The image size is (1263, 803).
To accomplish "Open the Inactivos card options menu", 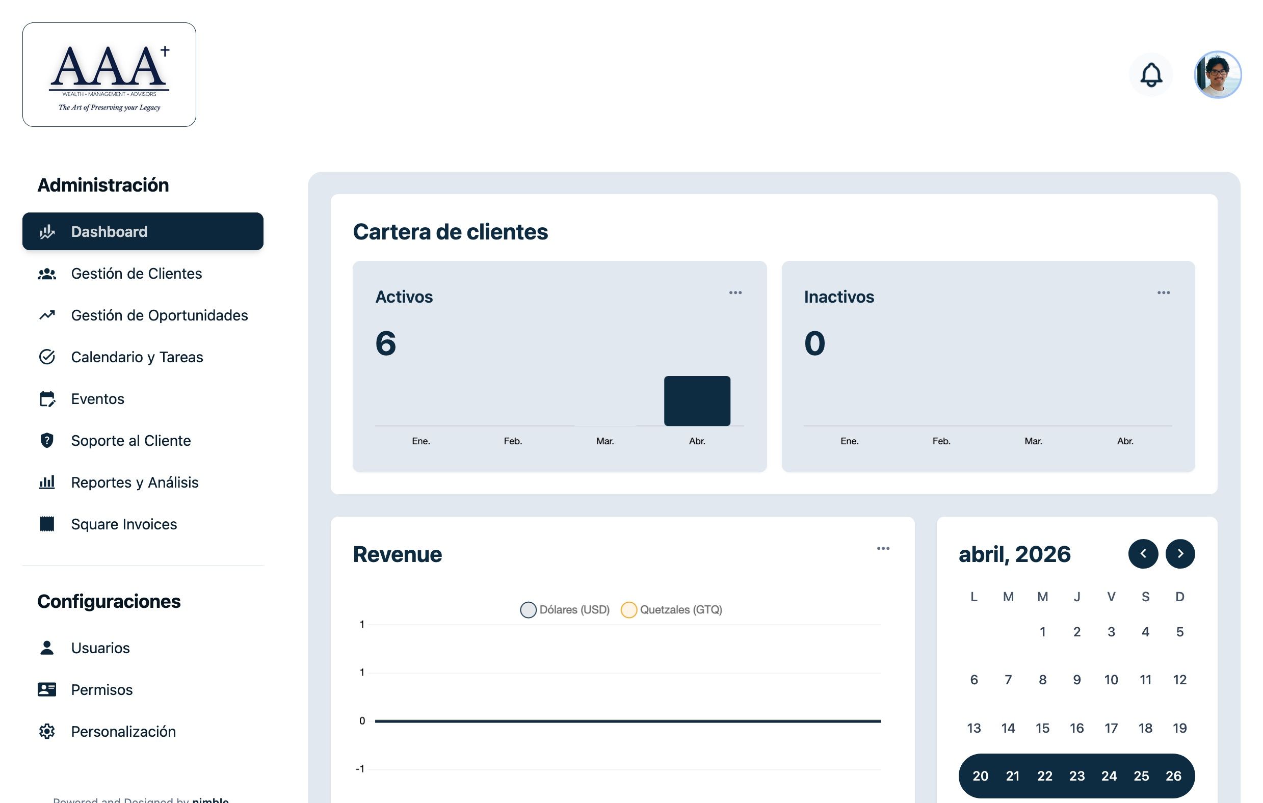I will [x=1163, y=292].
